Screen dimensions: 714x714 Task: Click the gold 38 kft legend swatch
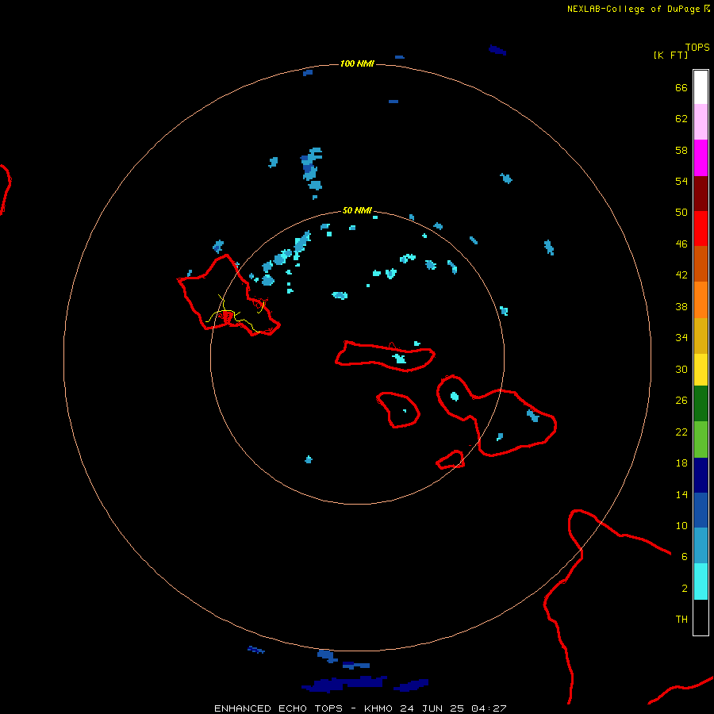point(701,336)
